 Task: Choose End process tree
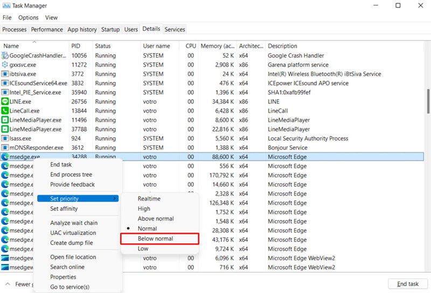coord(71,175)
